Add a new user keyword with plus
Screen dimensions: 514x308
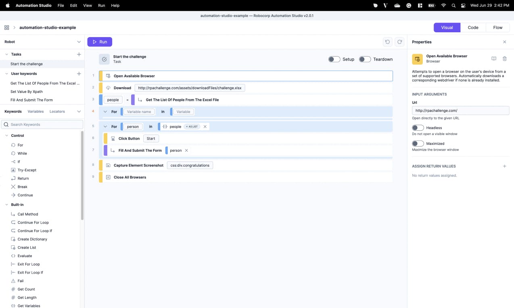79,73
